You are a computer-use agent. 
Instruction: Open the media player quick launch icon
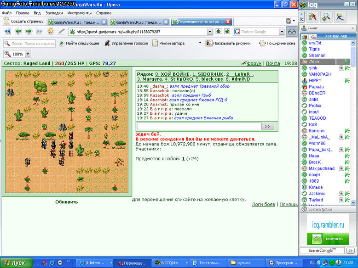pos(60,263)
